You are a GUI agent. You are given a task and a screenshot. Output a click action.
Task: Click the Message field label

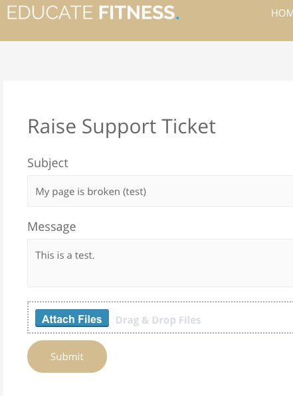[52, 227]
